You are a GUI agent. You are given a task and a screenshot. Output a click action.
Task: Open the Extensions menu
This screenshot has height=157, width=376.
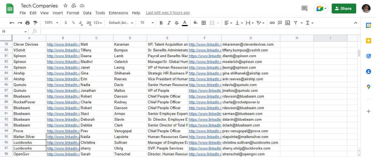point(118,13)
